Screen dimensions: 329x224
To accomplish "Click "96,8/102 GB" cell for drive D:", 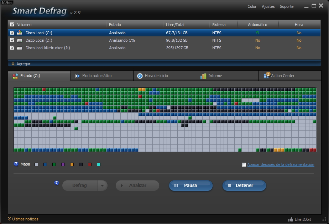I will [x=177, y=40].
